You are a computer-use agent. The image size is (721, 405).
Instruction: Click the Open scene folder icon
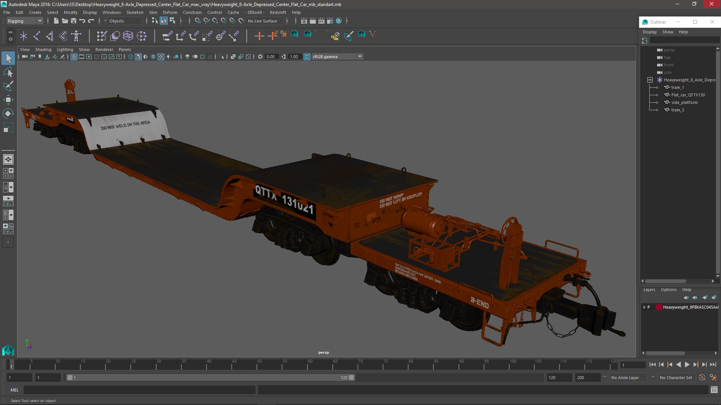point(65,21)
